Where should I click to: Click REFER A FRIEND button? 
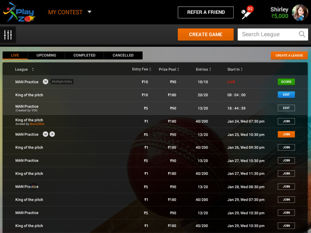pyautogui.click(x=206, y=12)
